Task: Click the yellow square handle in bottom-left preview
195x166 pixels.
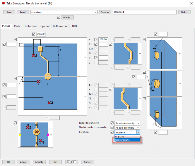Action: coord(20,135)
